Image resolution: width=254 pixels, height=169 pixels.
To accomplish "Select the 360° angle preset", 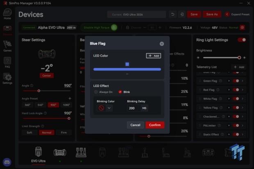I will tap(27, 105).
